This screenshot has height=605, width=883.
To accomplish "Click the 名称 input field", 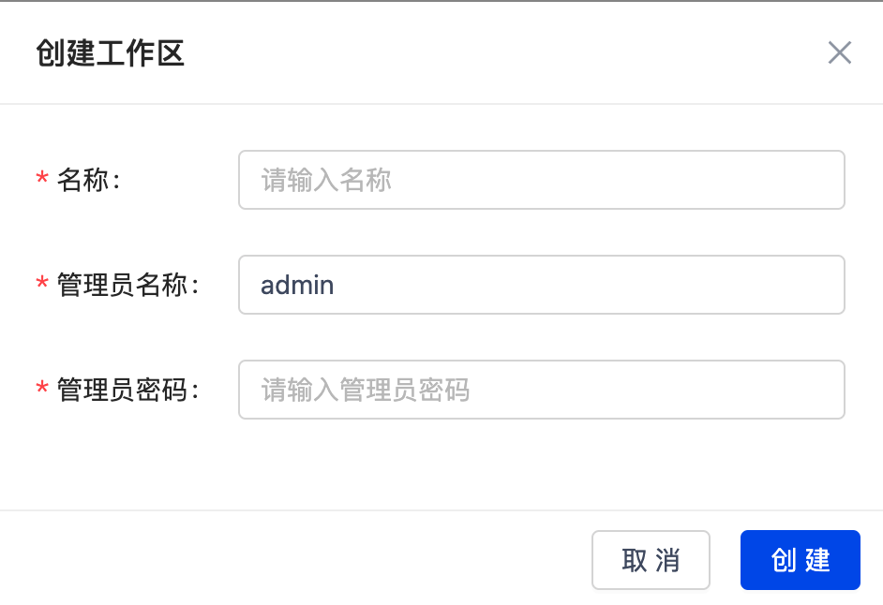I will click(x=541, y=180).
